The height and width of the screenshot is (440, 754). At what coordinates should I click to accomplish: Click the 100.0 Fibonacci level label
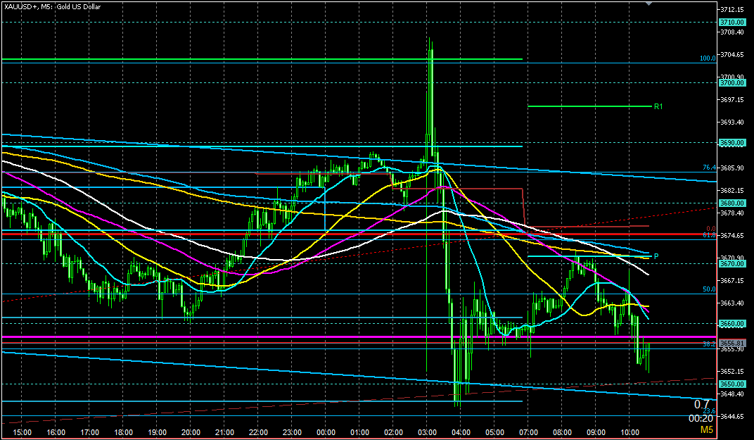point(707,58)
